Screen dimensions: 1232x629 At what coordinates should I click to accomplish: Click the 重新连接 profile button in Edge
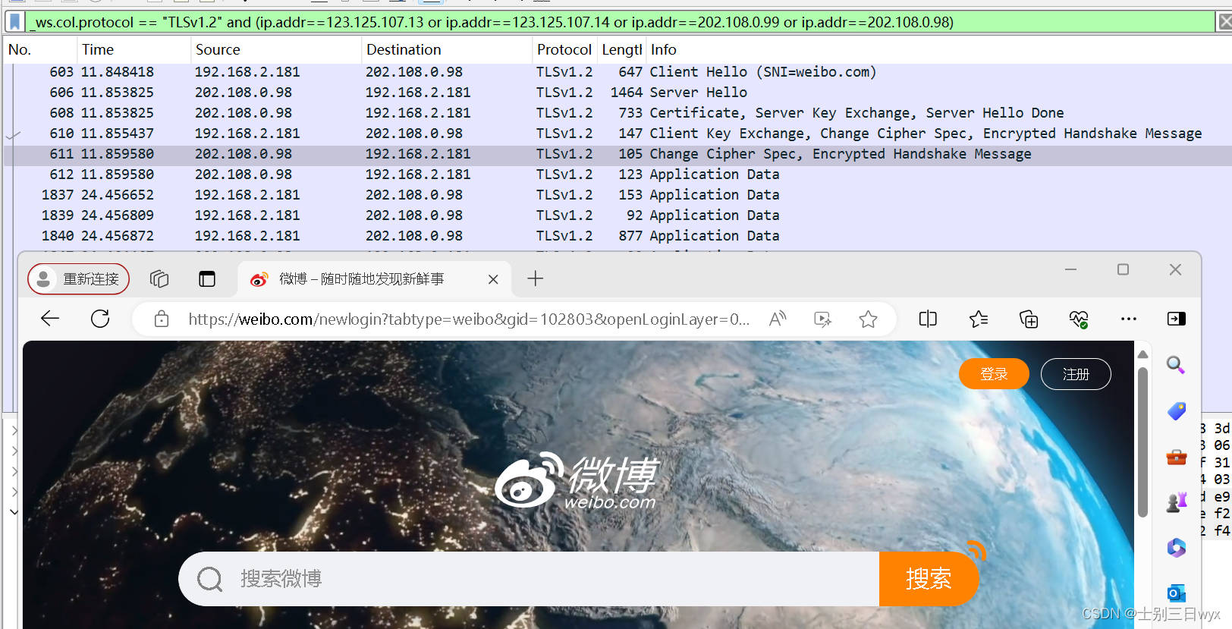79,279
